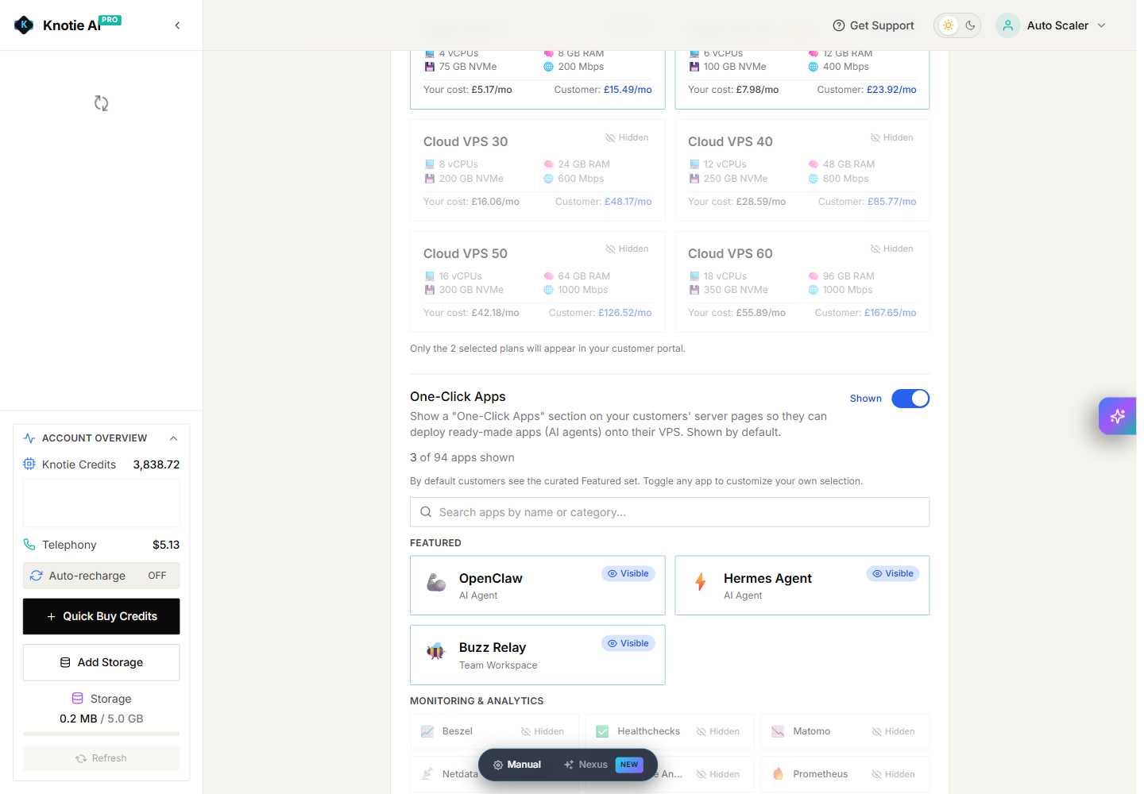Click the Knotie AI logo icon
1144x794 pixels.
(x=24, y=25)
